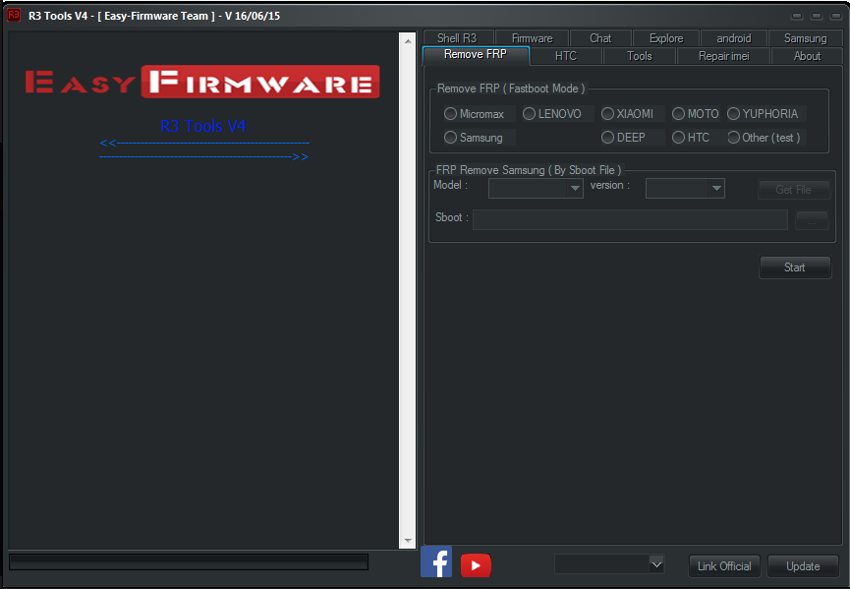Viewport: 850px width, 589px height.
Task: Click the Easy Firmware logo banner
Action: click(202, 82)
